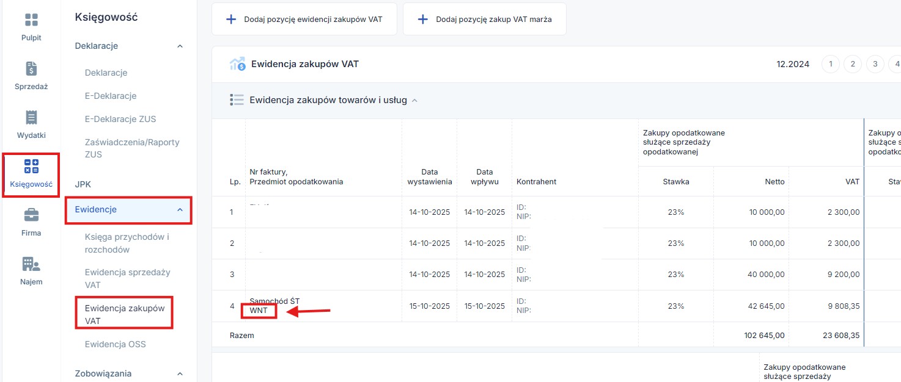Click Dodaj pozycję zakup VAT marża button
This screenshot has height=382, width=901.
coord(484,20)
